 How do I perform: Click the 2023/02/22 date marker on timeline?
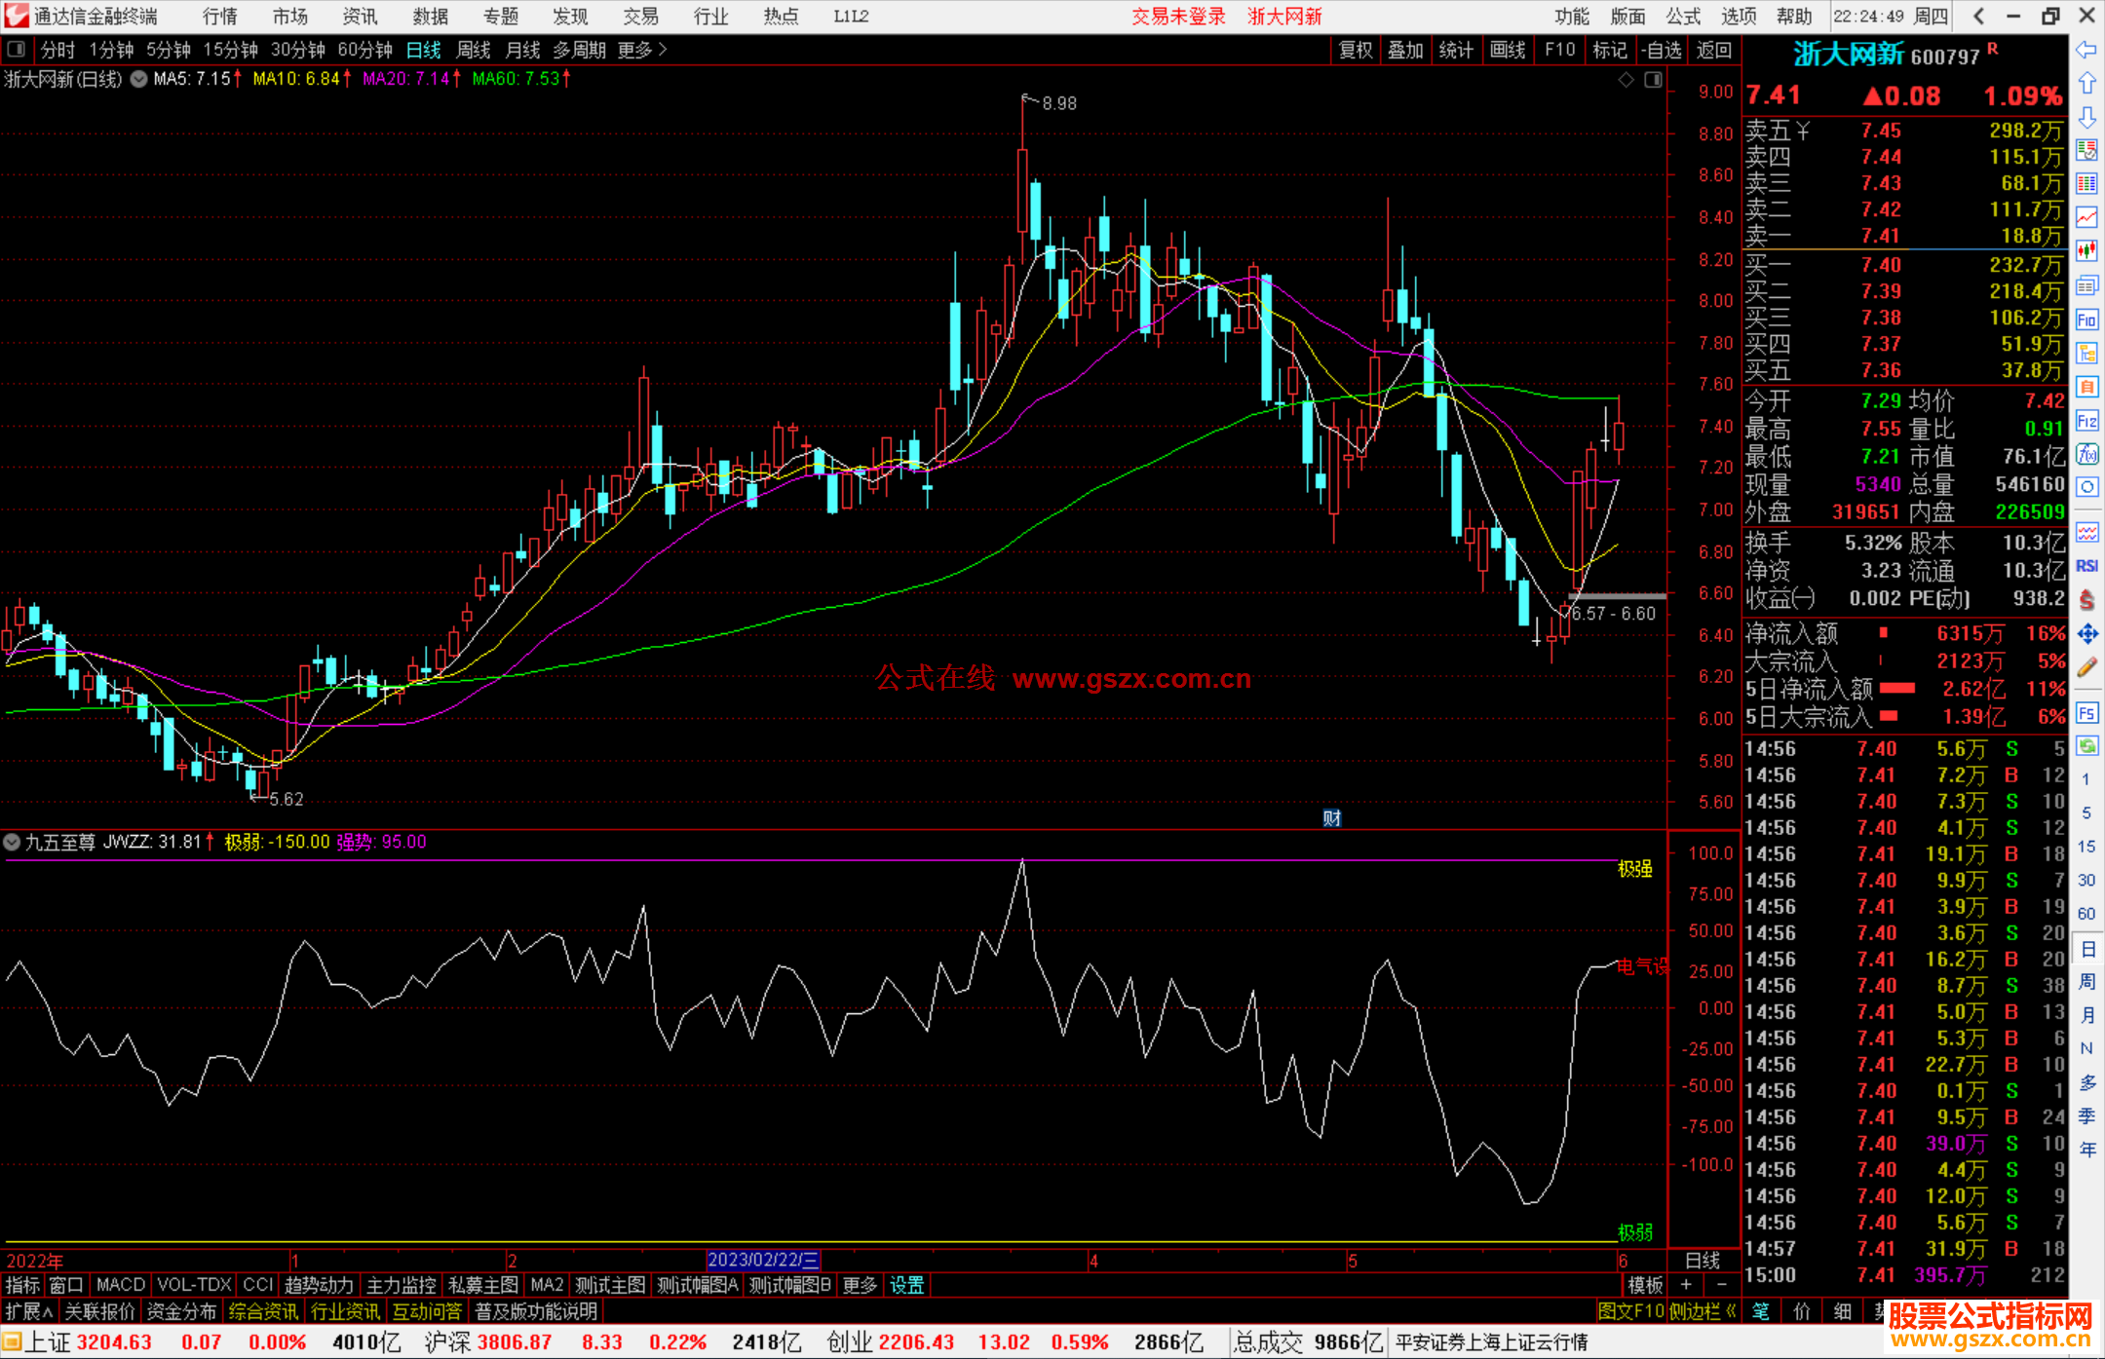click(763, 1260)
